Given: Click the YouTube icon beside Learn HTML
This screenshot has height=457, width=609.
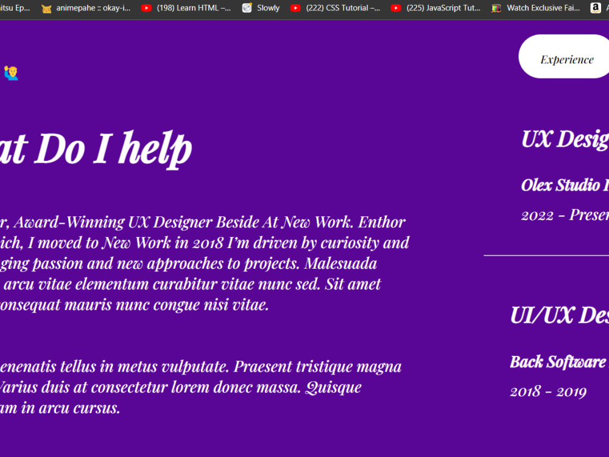Looking at the screenshot, I should pos(146,8).
